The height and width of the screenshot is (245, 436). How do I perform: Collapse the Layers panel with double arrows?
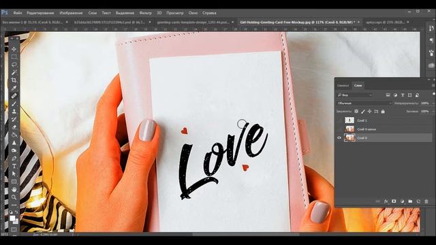[x=429, y=80]
